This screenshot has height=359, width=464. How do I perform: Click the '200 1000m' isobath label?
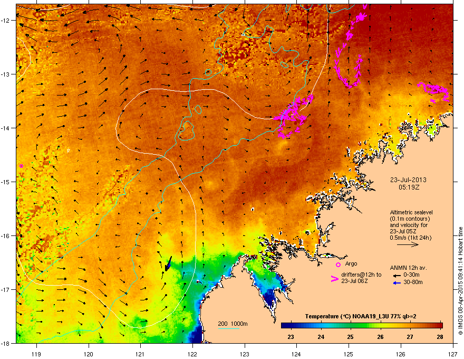[x=233, y=324]
